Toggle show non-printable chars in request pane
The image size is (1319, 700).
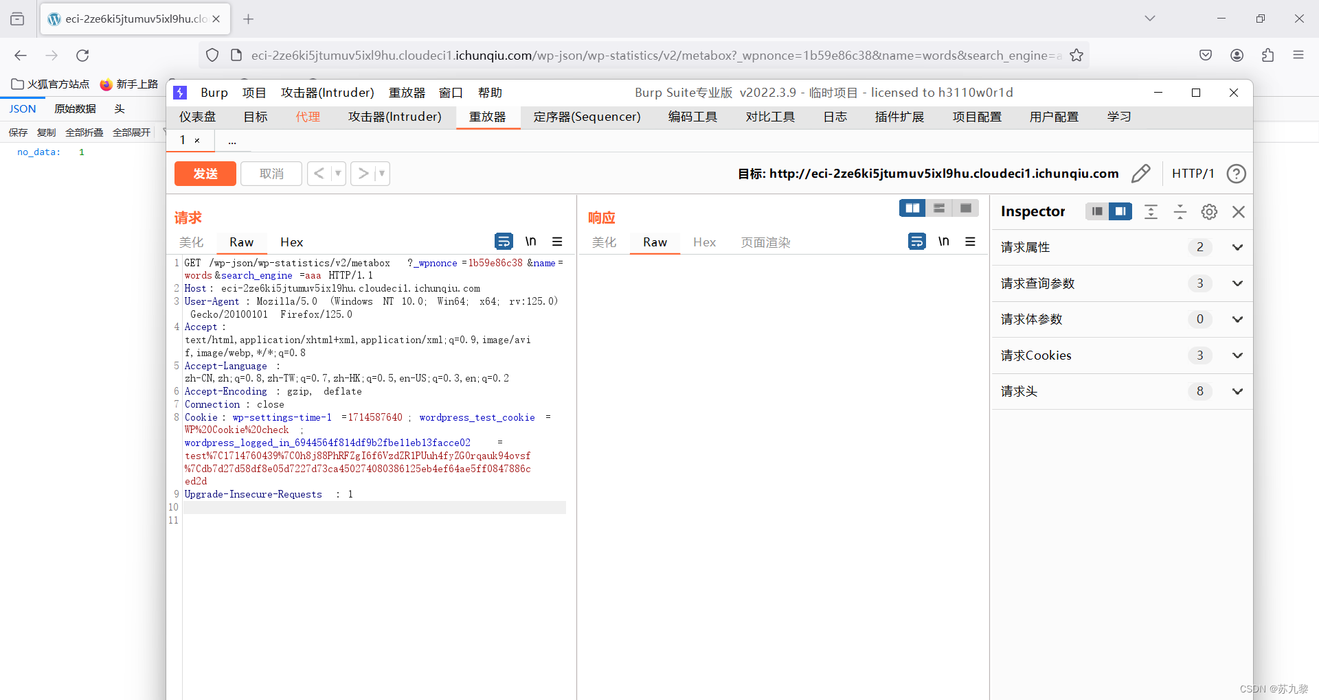pos(530,242)
